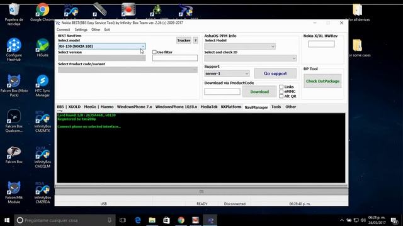Click the Cortana microphone icon
The height and width of the screenshot is (226, 403).
click(x=110, y=220)
